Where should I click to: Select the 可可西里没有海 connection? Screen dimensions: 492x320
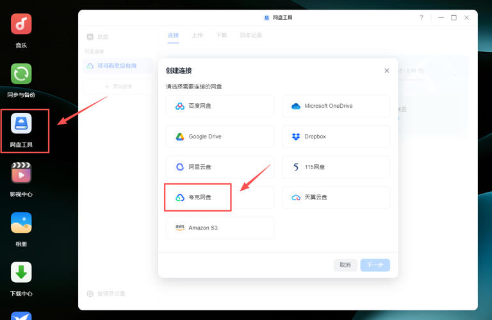pyautogui.click(x=119, y=66)
